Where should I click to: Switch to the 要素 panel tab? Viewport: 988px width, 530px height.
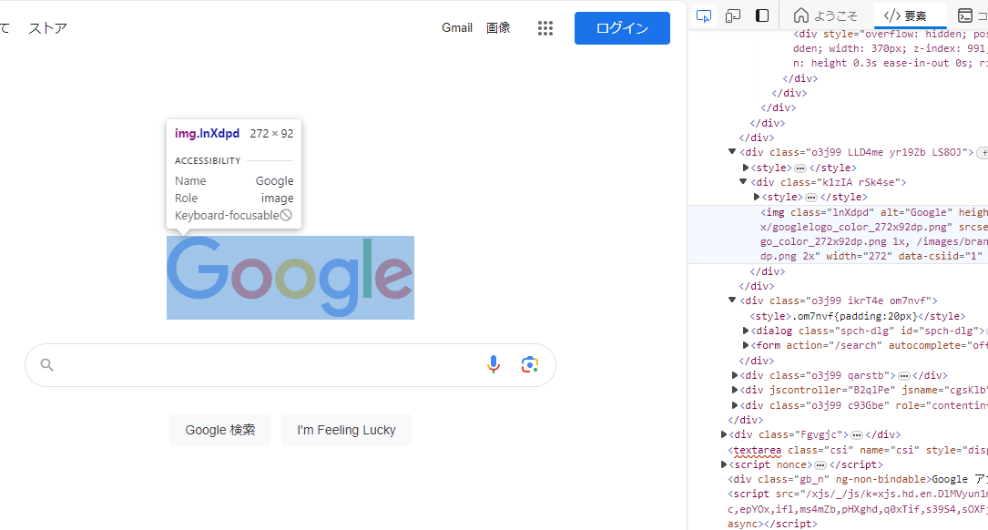click(x=910, y=15)
